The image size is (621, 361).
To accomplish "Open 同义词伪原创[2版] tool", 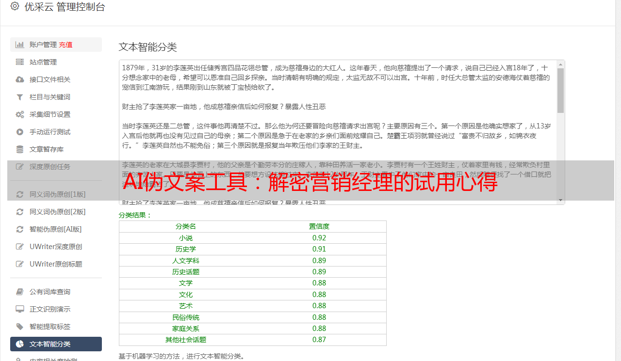I will (56, 212).
